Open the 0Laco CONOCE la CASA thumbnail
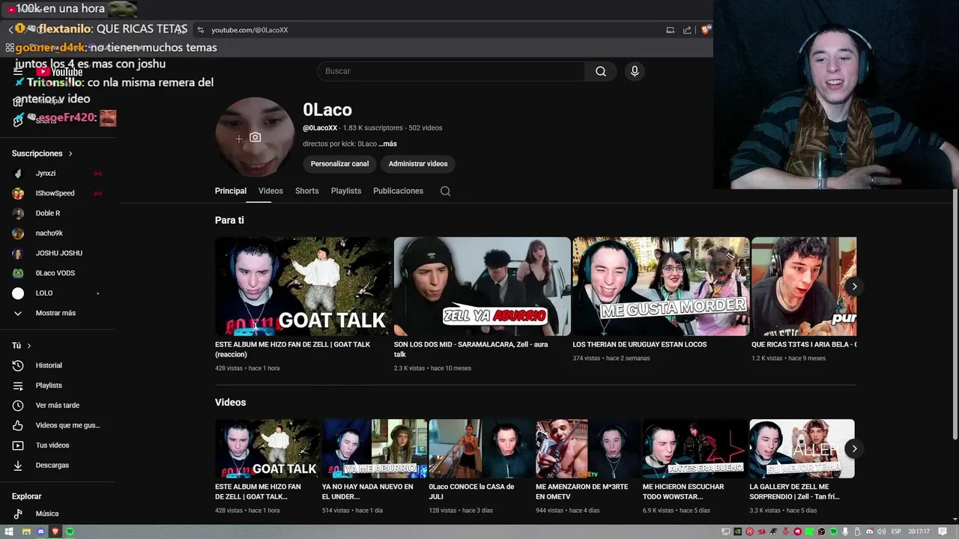The height and width of the screenshot is (539, 959). tap(481, 448)
